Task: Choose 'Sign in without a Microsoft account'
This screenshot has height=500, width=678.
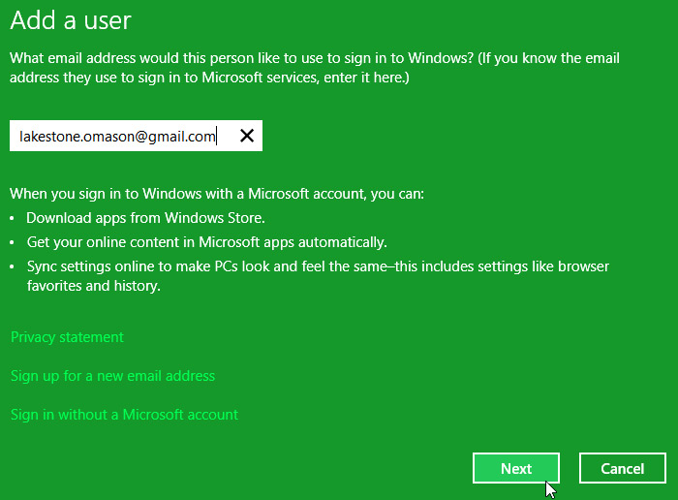Action: [124, 415]
